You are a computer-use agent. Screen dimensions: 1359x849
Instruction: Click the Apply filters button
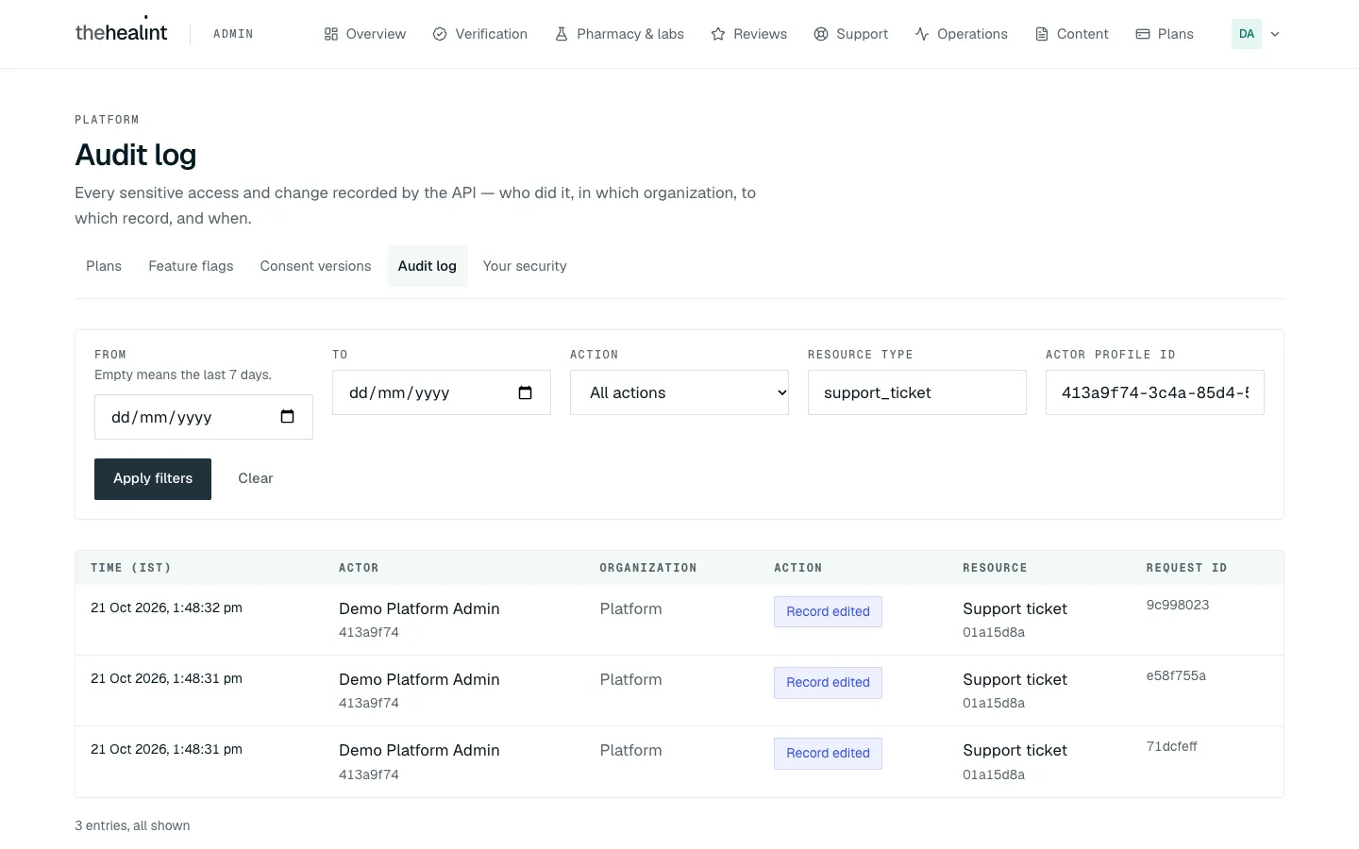click(153, 479)
